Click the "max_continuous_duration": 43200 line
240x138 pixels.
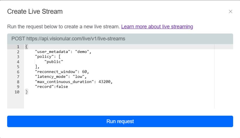pos(73,81)
